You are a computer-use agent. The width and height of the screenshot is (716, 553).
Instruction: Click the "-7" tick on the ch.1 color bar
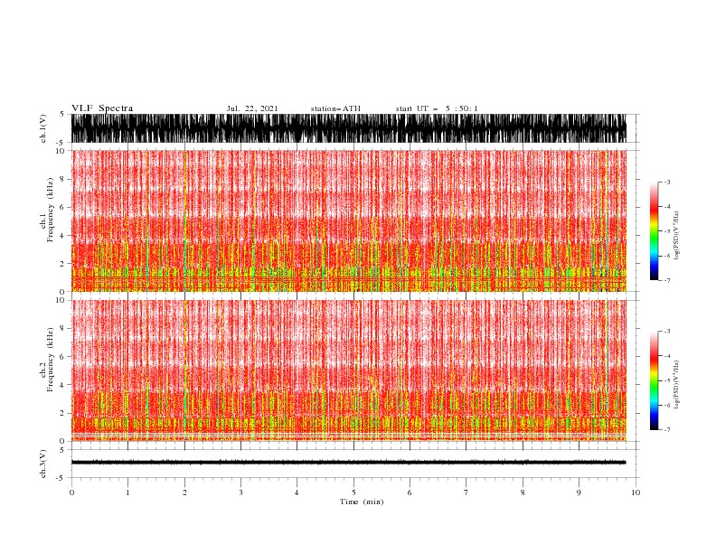[x=666, y=280]
